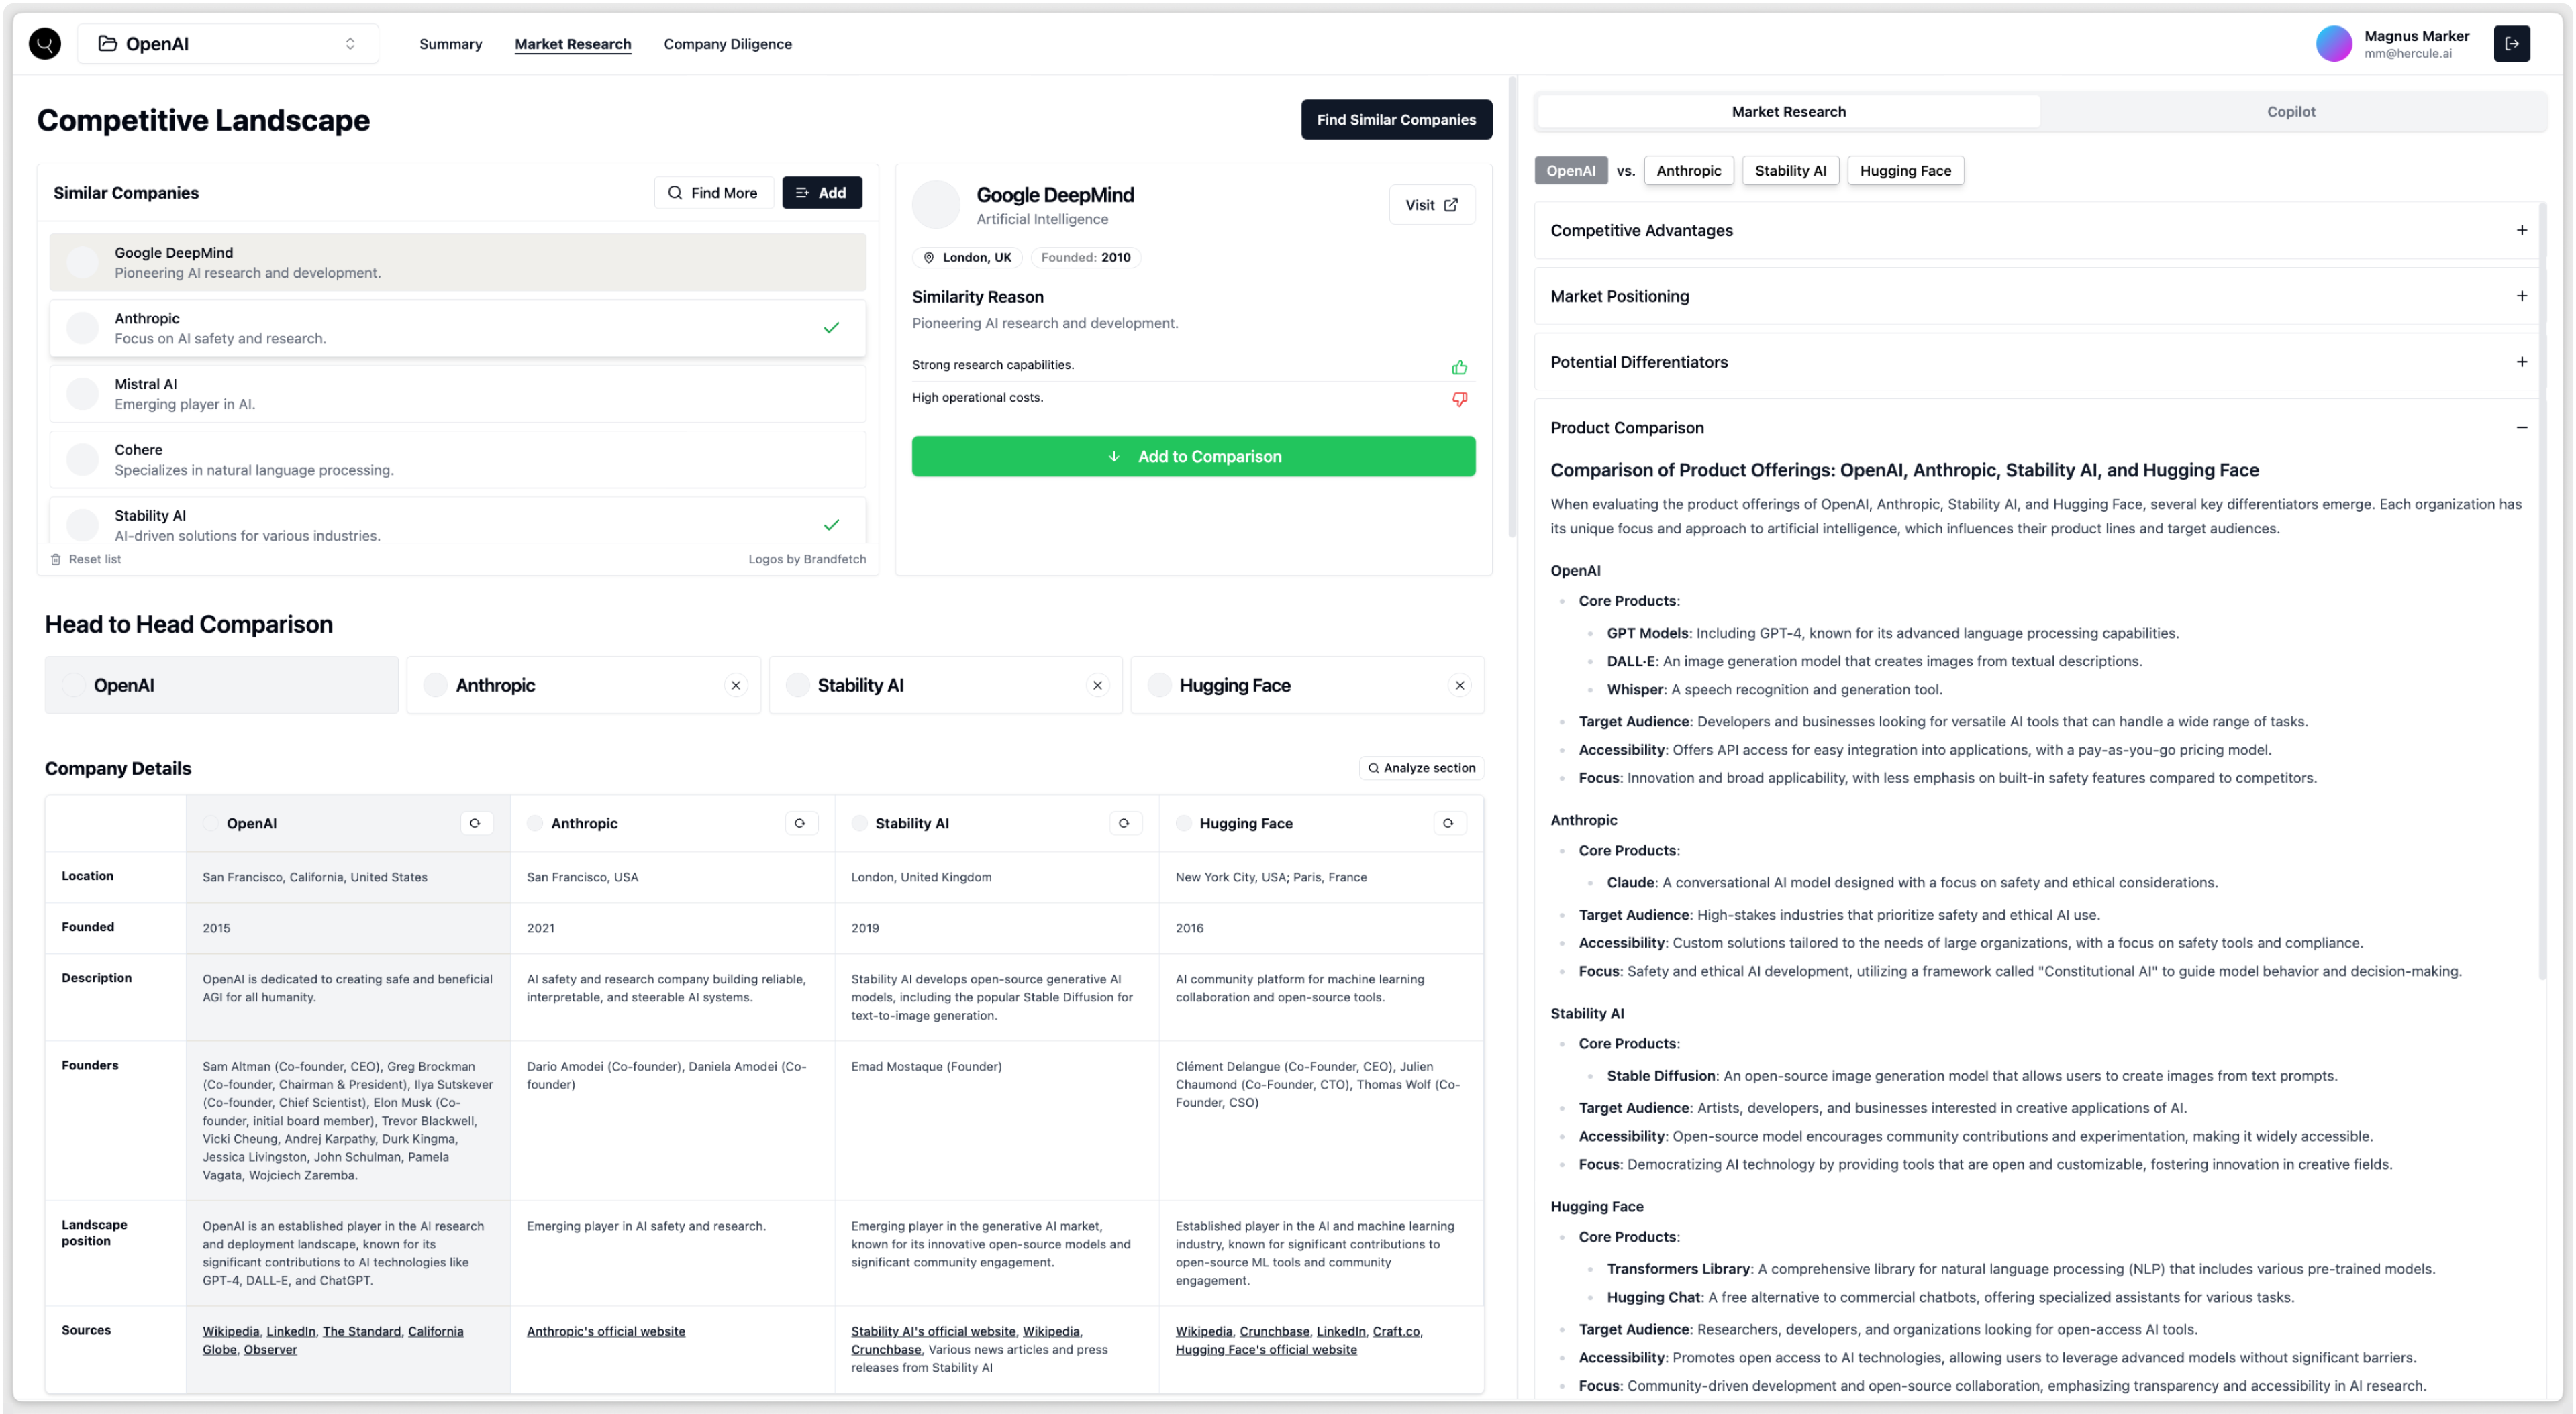Switch to the Company Diligence tab
The width and height of the screenshot is (2576, 1414).
pos(727,43)
